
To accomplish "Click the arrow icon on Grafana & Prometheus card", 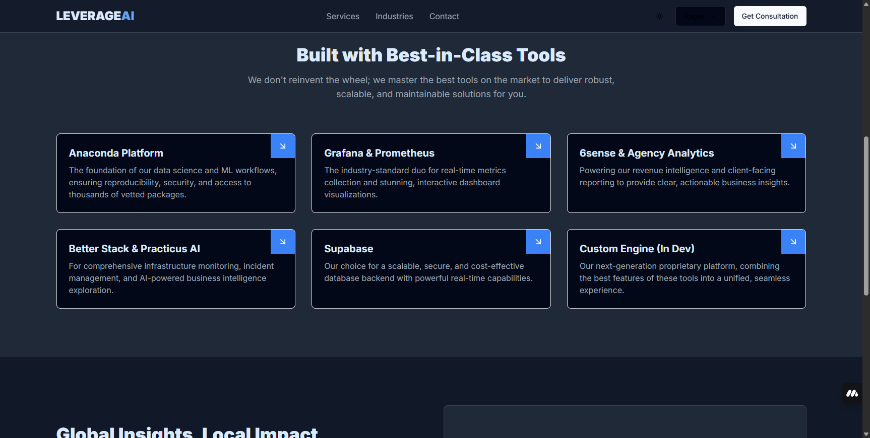I will click(x=538, y=146).
